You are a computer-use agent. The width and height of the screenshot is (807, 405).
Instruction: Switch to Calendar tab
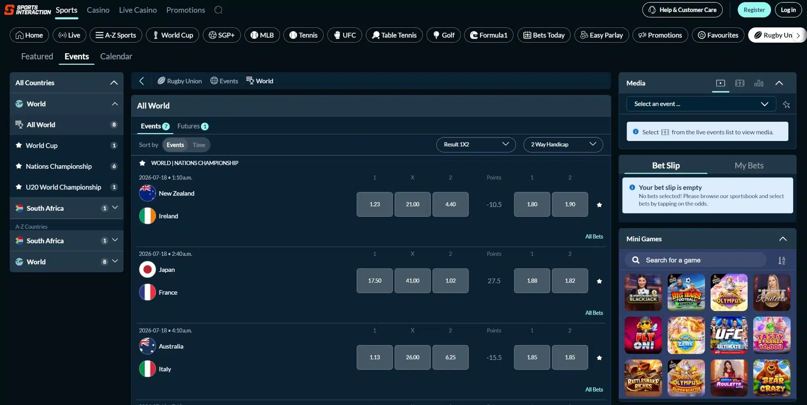pos(116,56)
